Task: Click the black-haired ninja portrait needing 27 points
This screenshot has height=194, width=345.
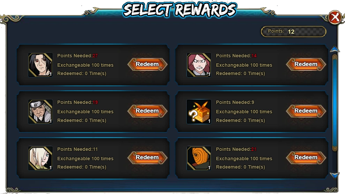Action: tap(40, 65)
